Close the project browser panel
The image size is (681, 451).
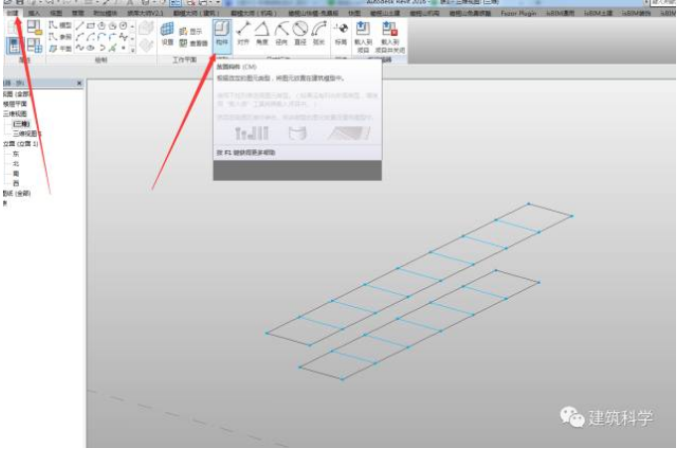80,82
